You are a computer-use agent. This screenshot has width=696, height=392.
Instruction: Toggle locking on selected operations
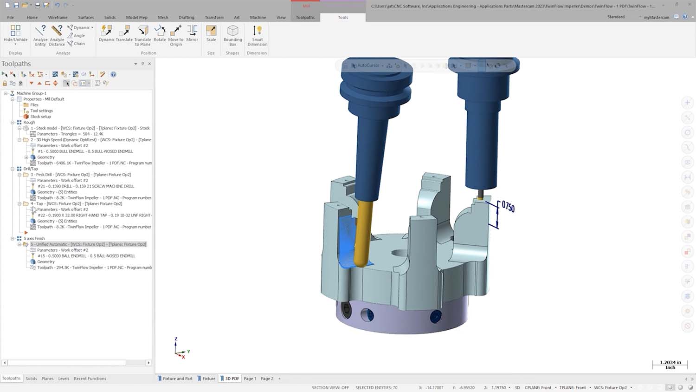pyautogui.click(x=5, y=83)
